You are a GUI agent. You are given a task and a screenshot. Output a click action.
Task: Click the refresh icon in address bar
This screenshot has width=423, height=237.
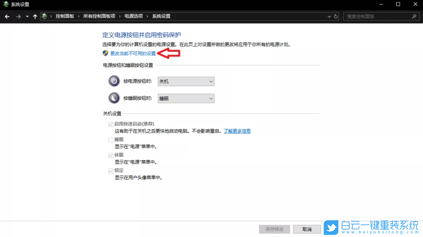(x=335, y=16)
